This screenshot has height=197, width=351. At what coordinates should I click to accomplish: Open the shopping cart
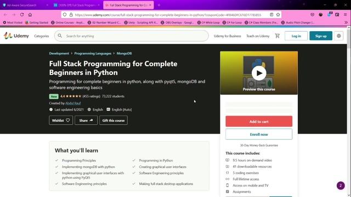pyautogui.click(x=278, y=36)
